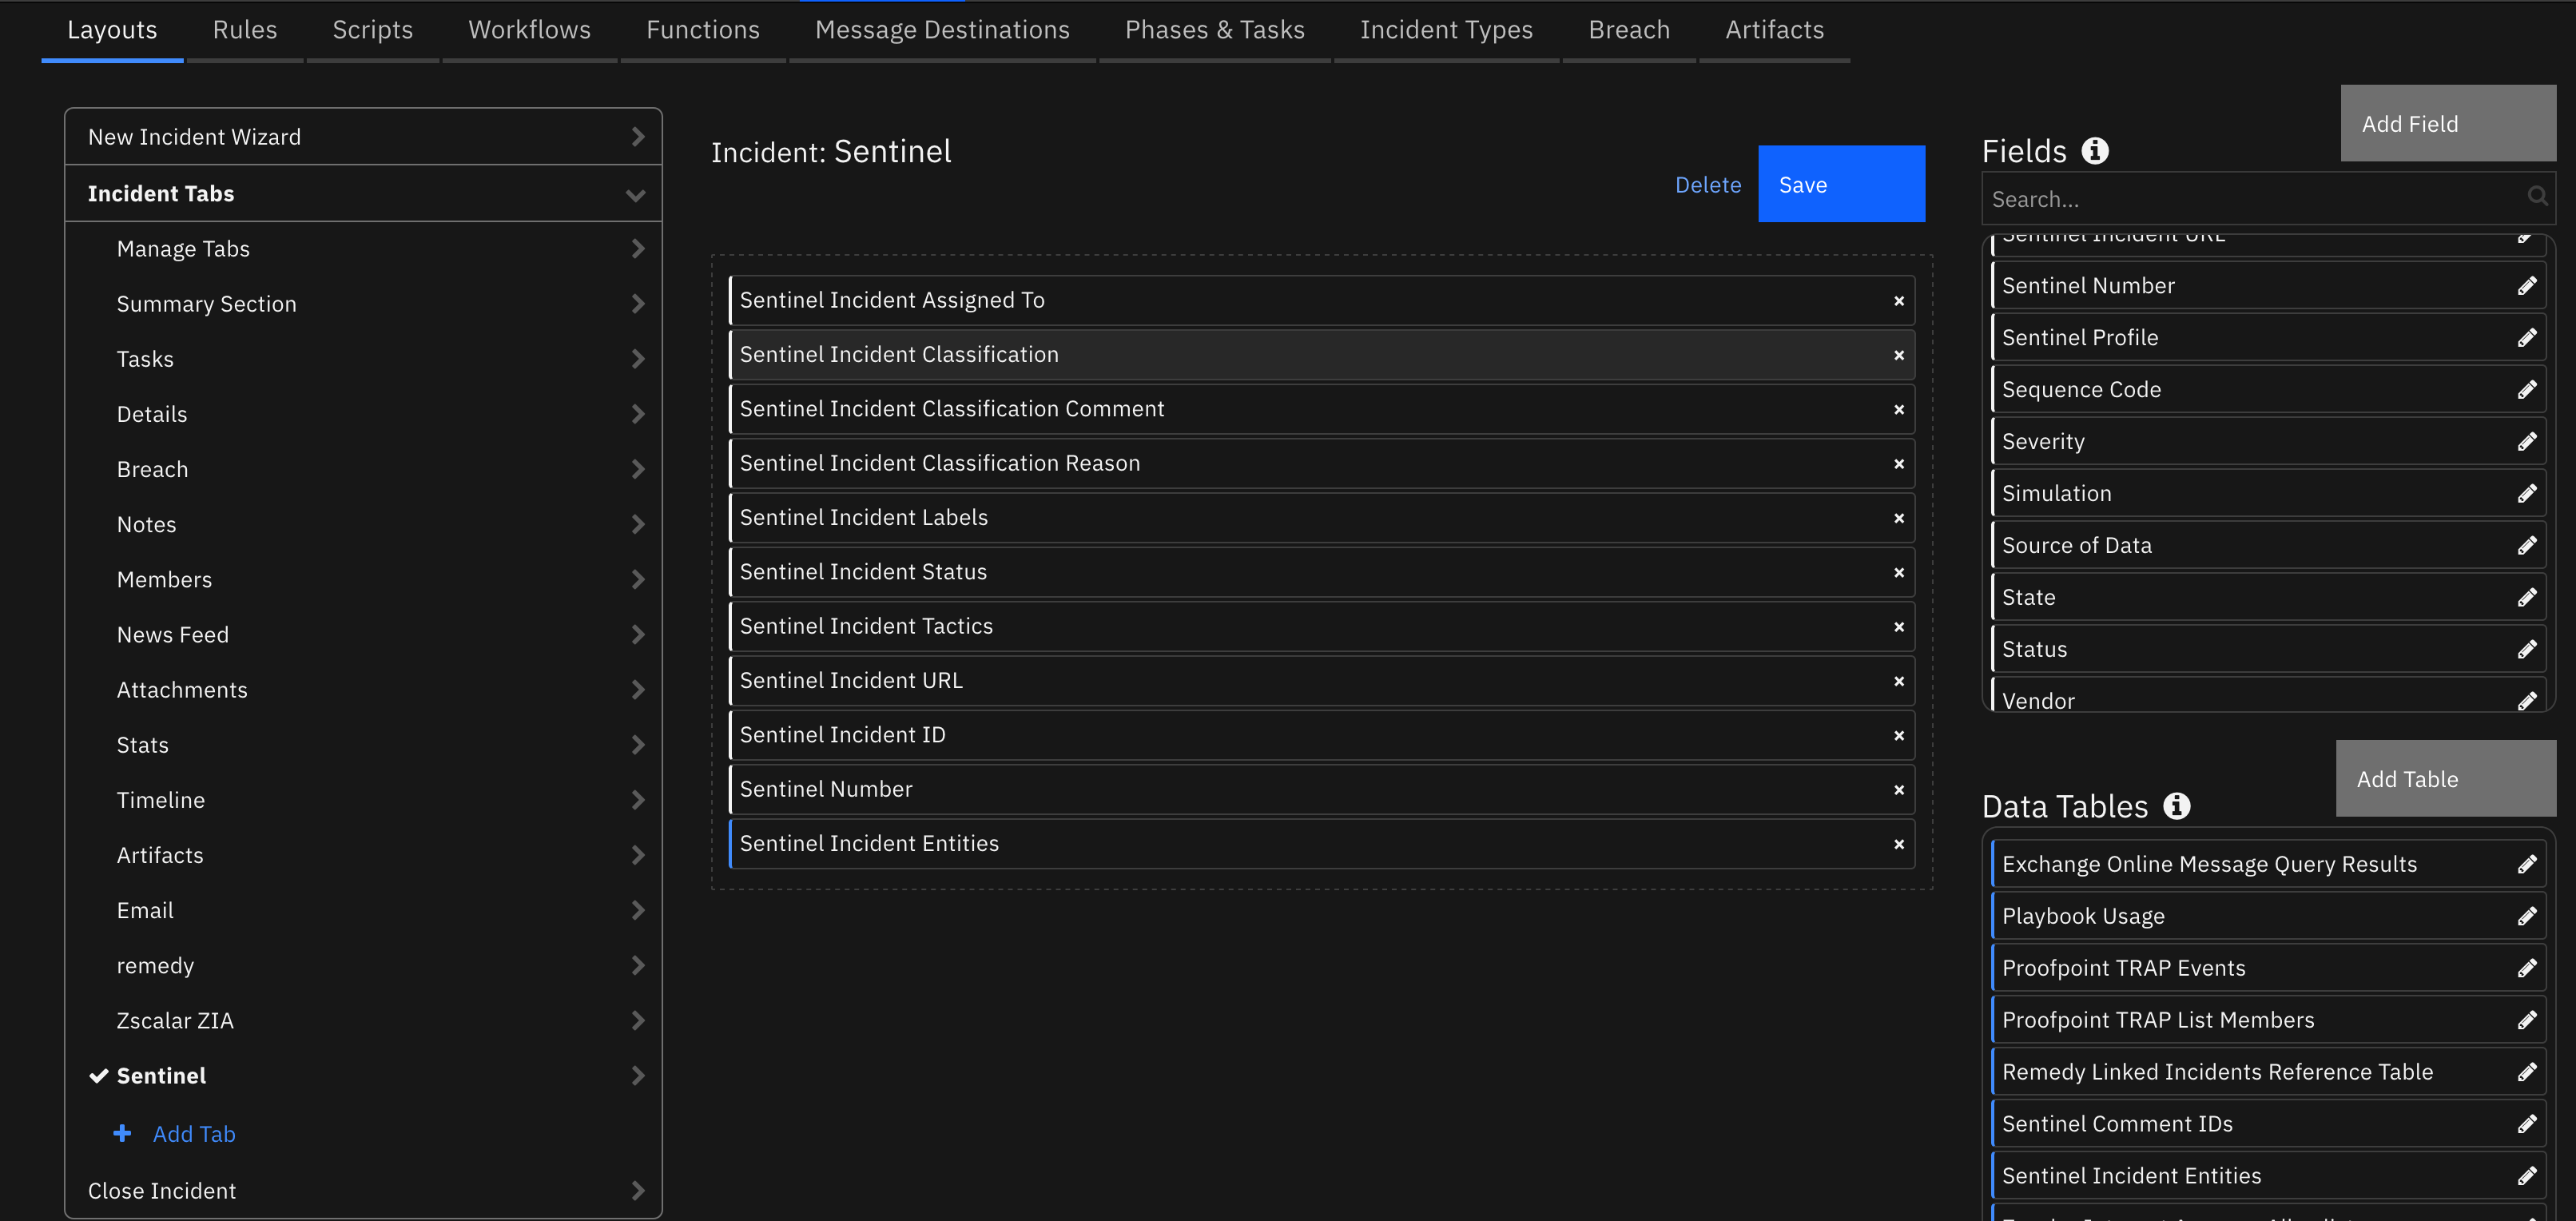
Task: Remove Sentinel Incident Labels field
Action: click(x=1898, y=518)
